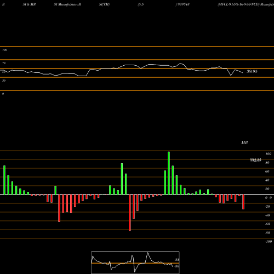The height and width of the screenshot is (274, 274).
Task: Click the histogram axis label 80
Action: pos(267,163)
